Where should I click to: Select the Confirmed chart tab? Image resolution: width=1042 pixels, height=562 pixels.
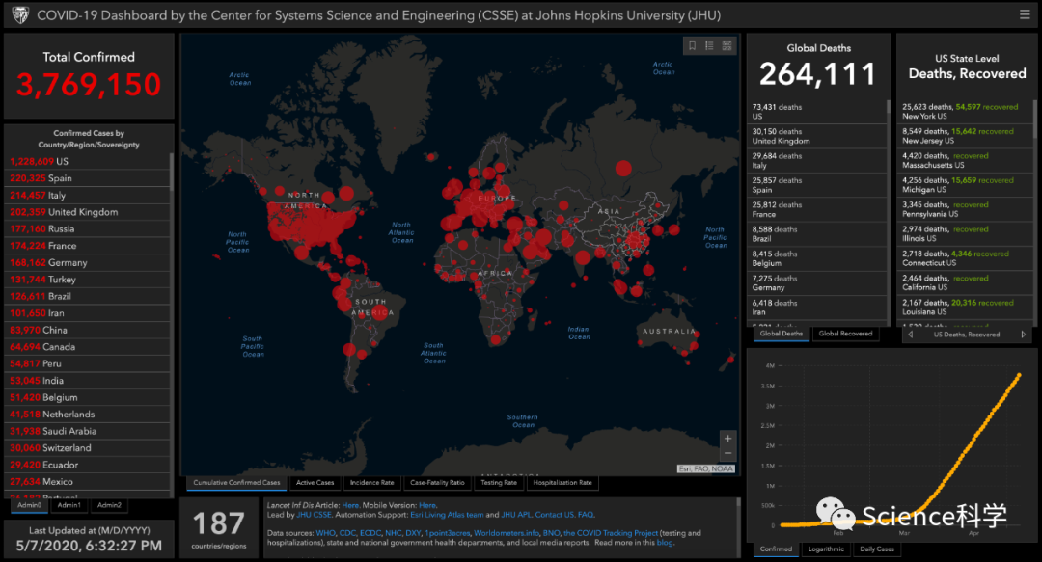coord(776,549)
